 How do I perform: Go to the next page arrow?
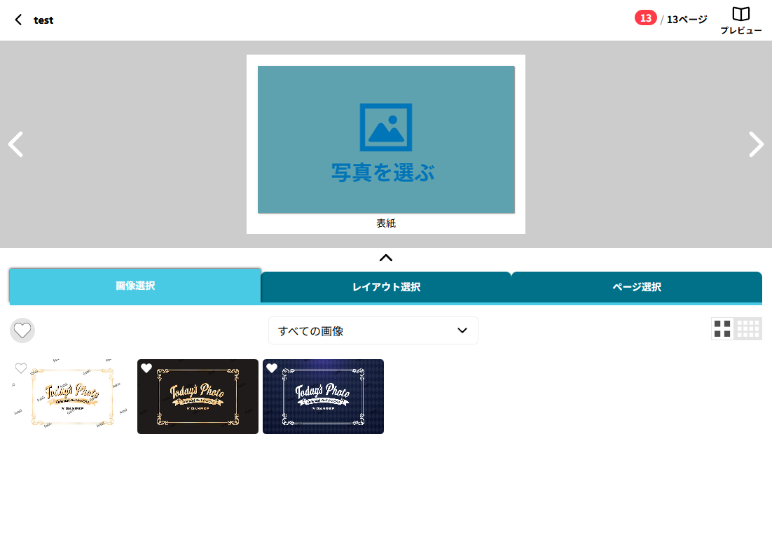(756, 144)
